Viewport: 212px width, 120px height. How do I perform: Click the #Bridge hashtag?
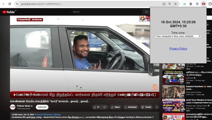coord(58,114)
